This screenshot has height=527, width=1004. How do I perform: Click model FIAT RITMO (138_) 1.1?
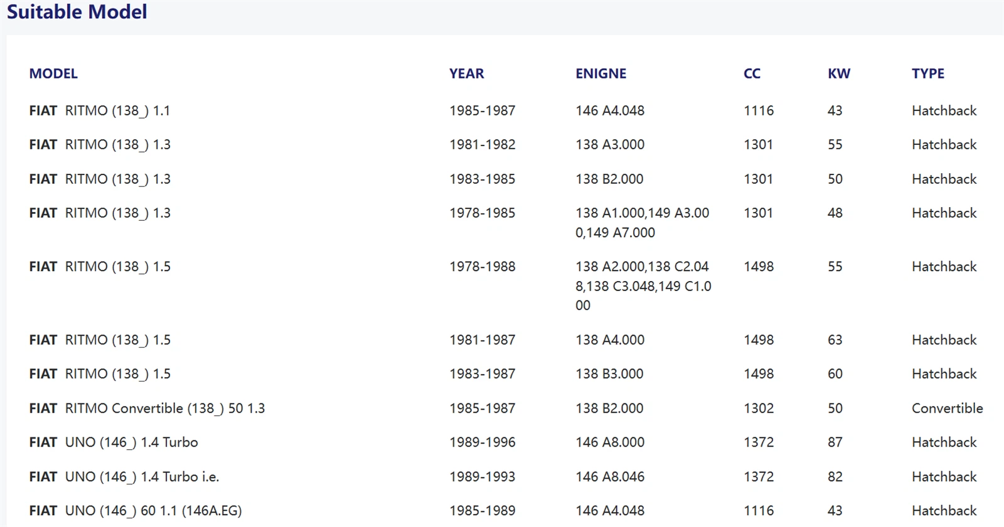pyautogui.click(x=100, y=110)
